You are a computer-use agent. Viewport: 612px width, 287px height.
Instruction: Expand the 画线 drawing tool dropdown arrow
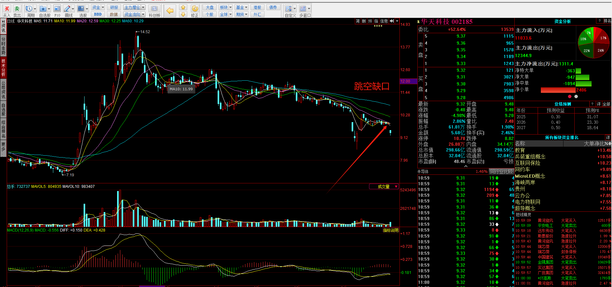(73, 9)
